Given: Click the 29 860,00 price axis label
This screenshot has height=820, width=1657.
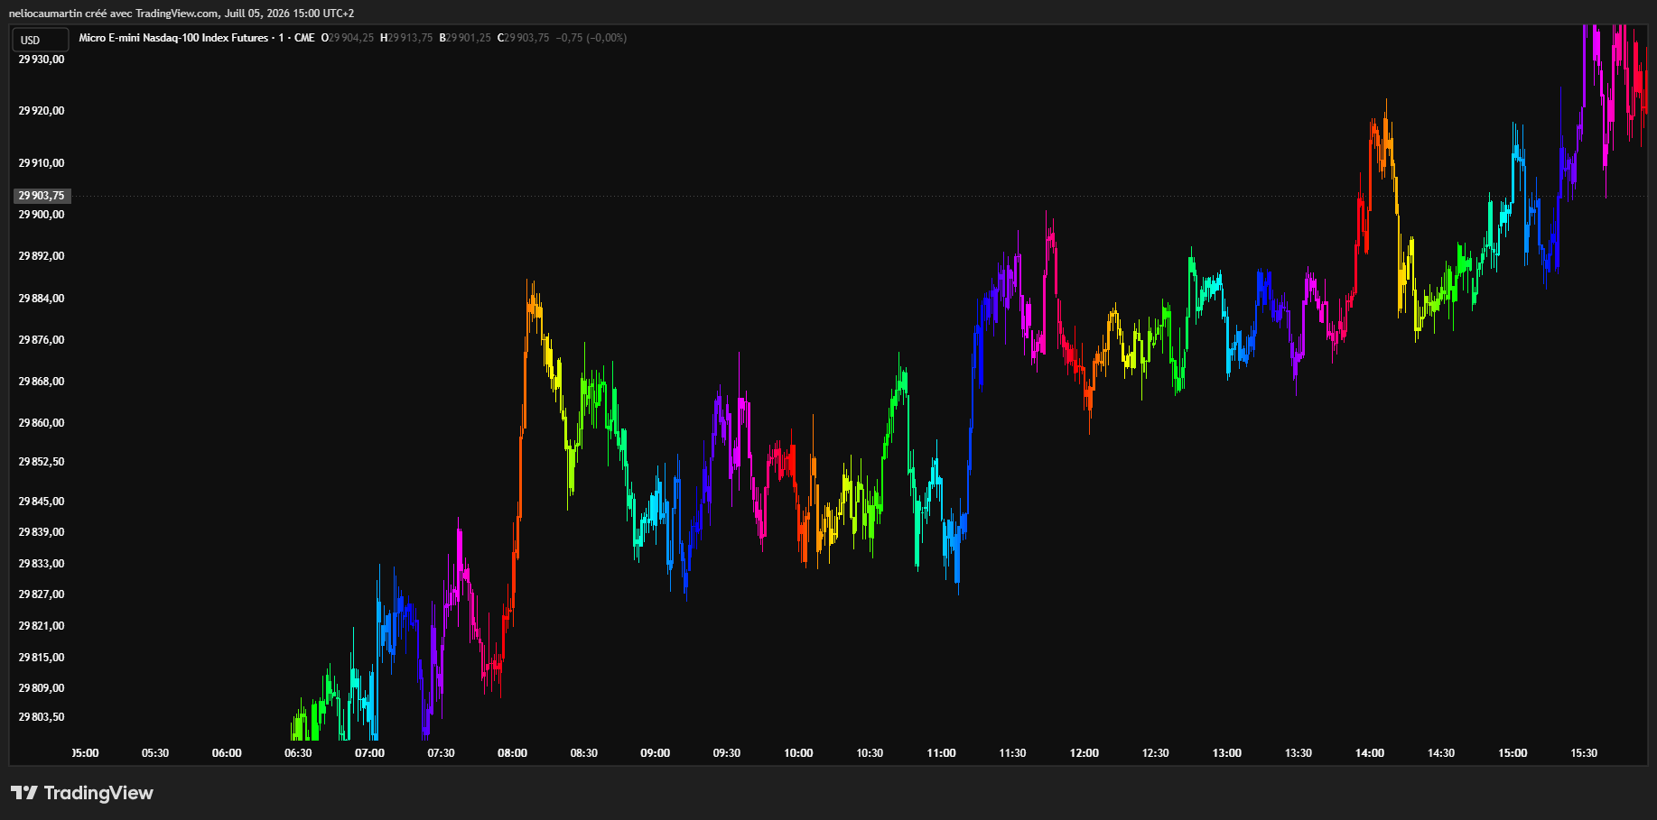Looking at the screenshot, I should click(x=42, y=423).
